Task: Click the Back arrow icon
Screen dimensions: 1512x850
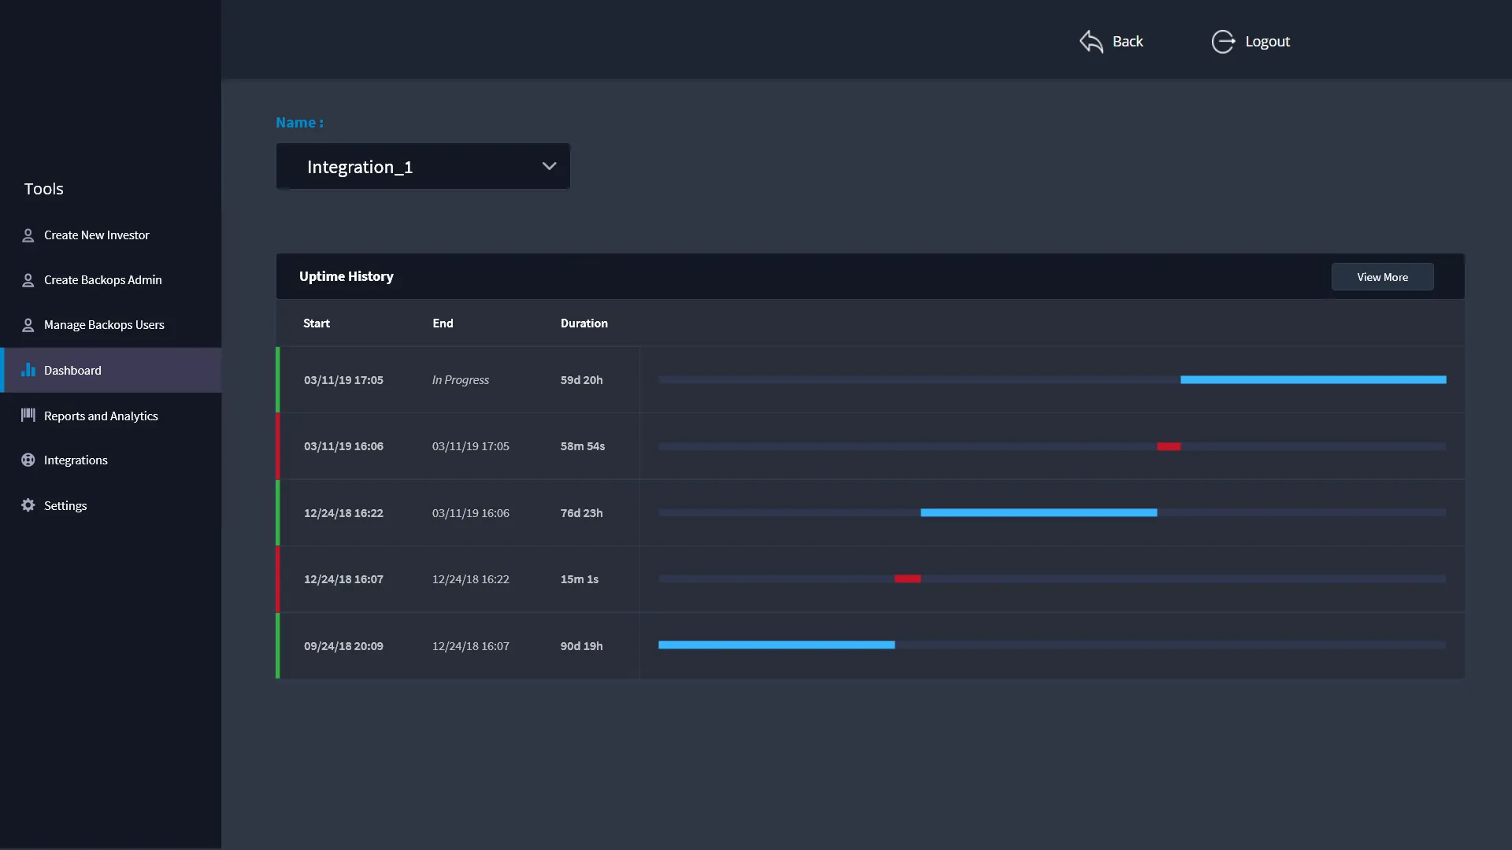Action: 1091,42
